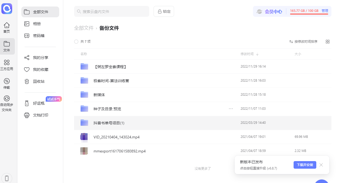Open the 新媒体 folder
The width and height of the screenshot is (339, 183).
point(99,95)
